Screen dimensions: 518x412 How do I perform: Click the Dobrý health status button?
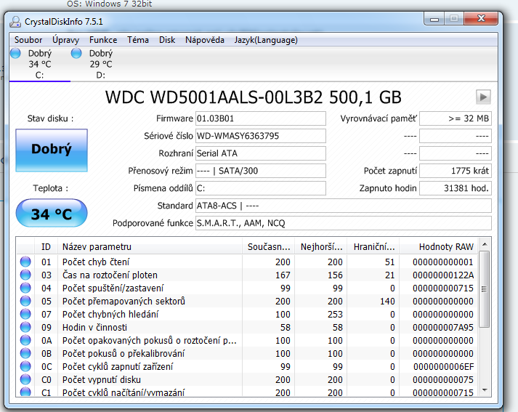[x=52, y=149]
